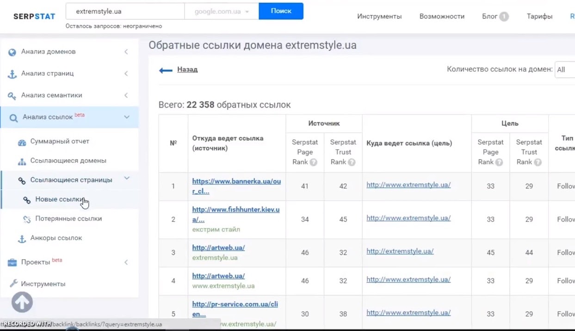Click the anchor icon beside Анализ страниц
This screenshot has width=575, height=331.
click(12, 74)
